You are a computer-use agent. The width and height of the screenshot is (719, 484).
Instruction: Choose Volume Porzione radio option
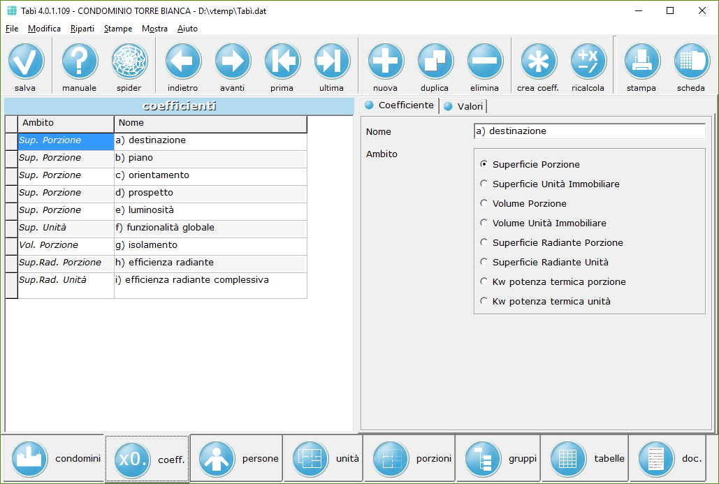484,204
